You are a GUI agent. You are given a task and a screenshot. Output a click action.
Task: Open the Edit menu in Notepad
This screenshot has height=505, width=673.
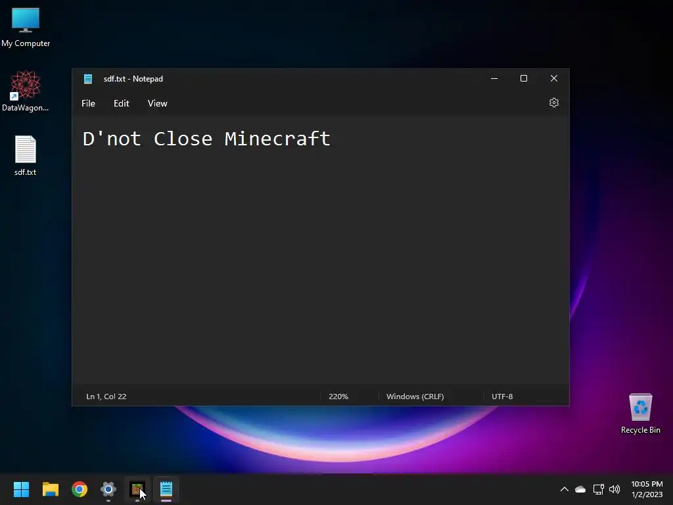click(x=121, y=103)
